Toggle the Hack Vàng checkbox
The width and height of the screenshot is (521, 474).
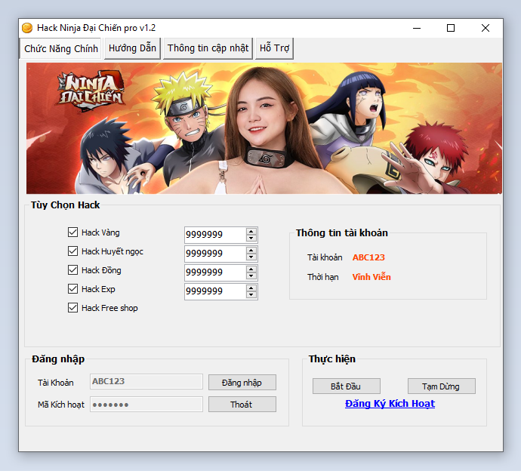(73, 232)
